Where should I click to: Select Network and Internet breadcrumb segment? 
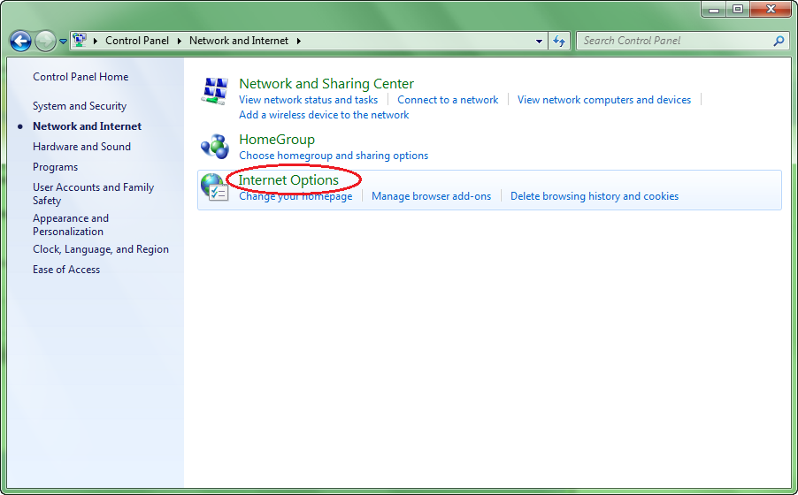pyautogui.click(x=239, y=41)
